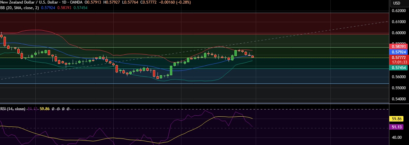Click the yellow 59.86 value in RSI legend
The width and height of the screenshot is (409, 145).
click(45, 109)
